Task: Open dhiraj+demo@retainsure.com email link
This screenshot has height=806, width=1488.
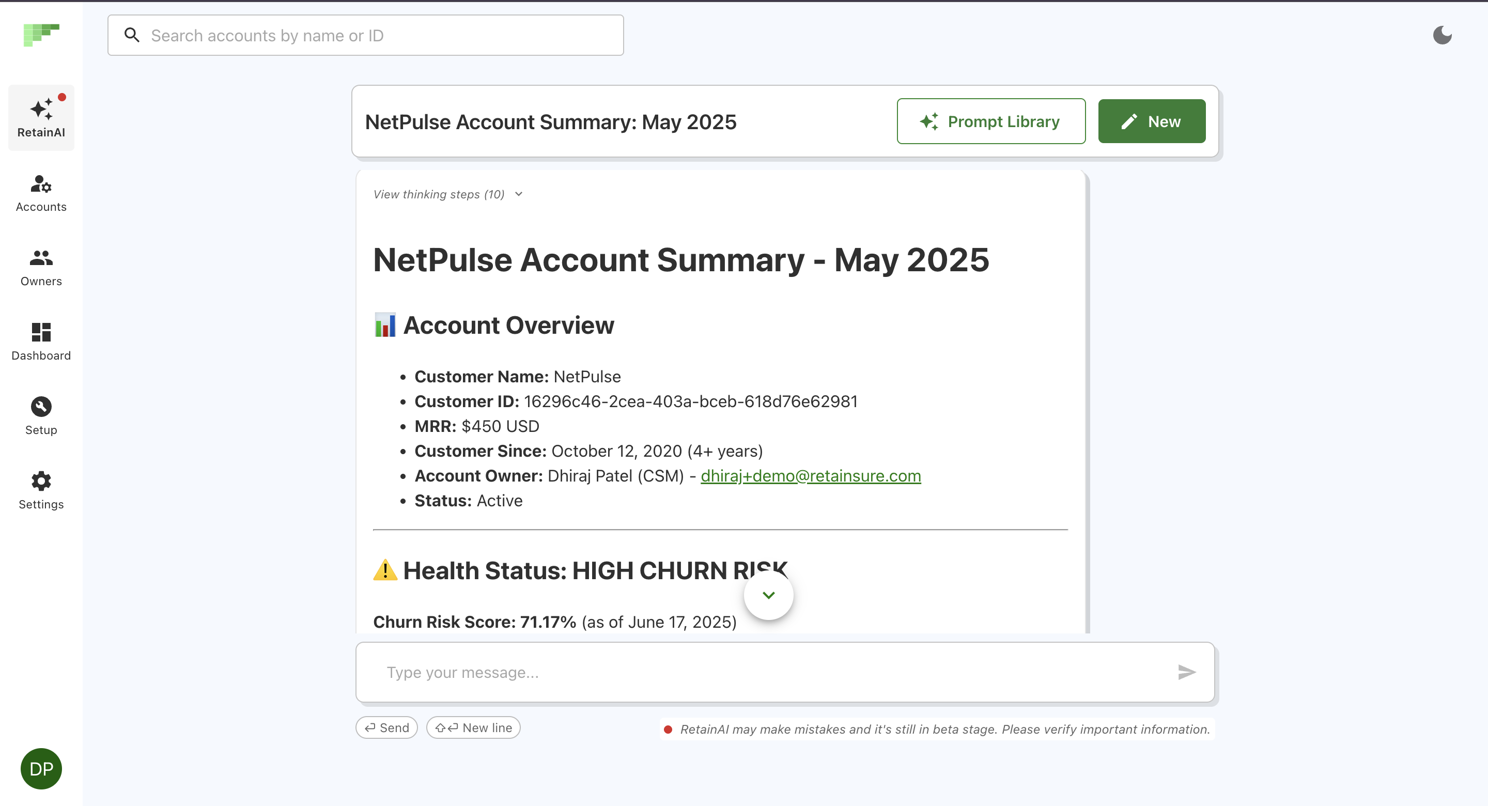Action: 811,475
